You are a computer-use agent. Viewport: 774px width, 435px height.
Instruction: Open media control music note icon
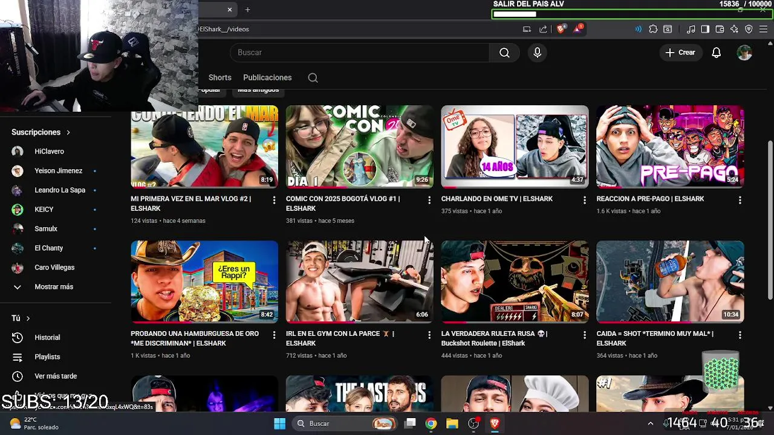[x=691, y=29]
